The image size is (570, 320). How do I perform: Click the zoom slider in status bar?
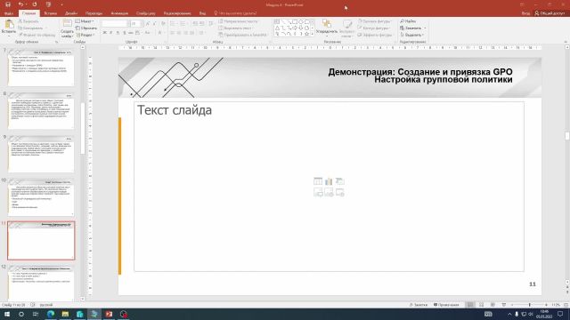click(529, 305)
